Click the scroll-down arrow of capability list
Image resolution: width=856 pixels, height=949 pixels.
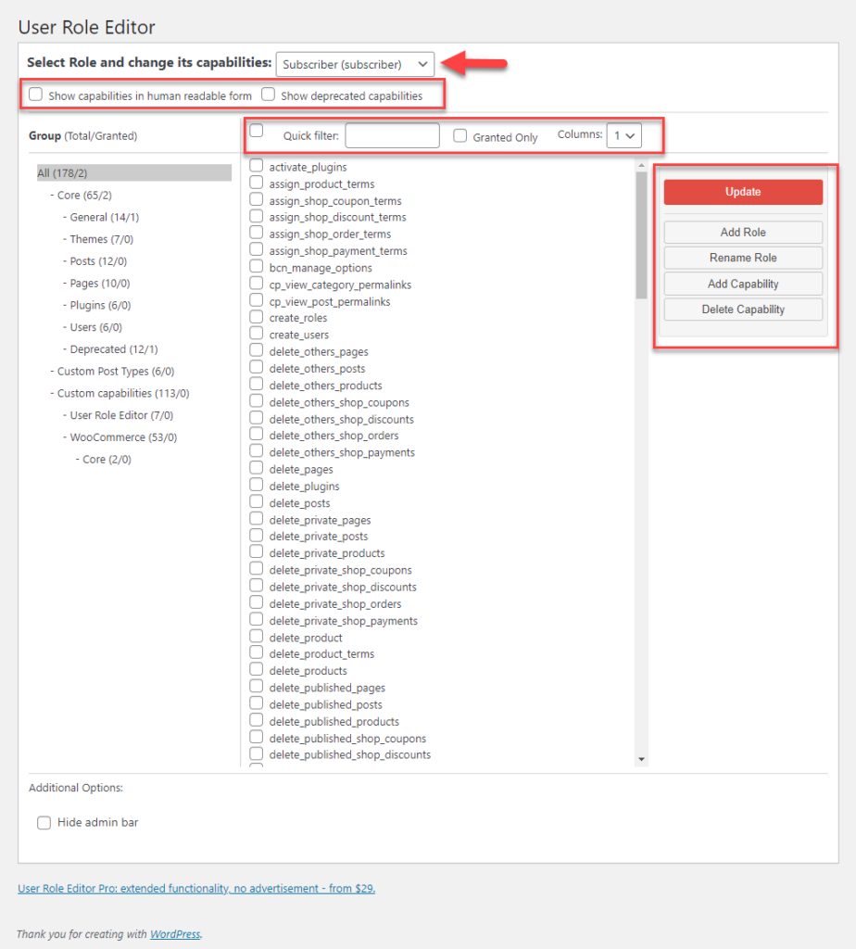[641, 760]
